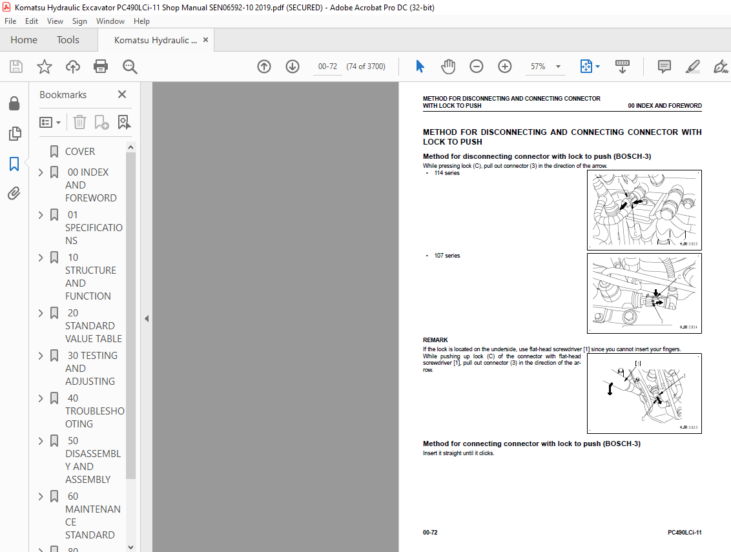Click the upload to cloud icon
This screenshot has width=731, height=552.
tap(73, 66)
